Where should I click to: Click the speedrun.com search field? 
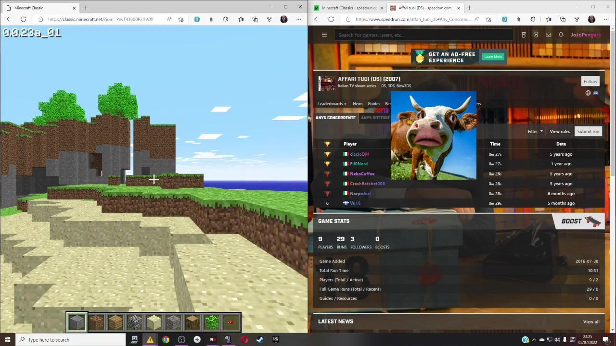(423, 35)
